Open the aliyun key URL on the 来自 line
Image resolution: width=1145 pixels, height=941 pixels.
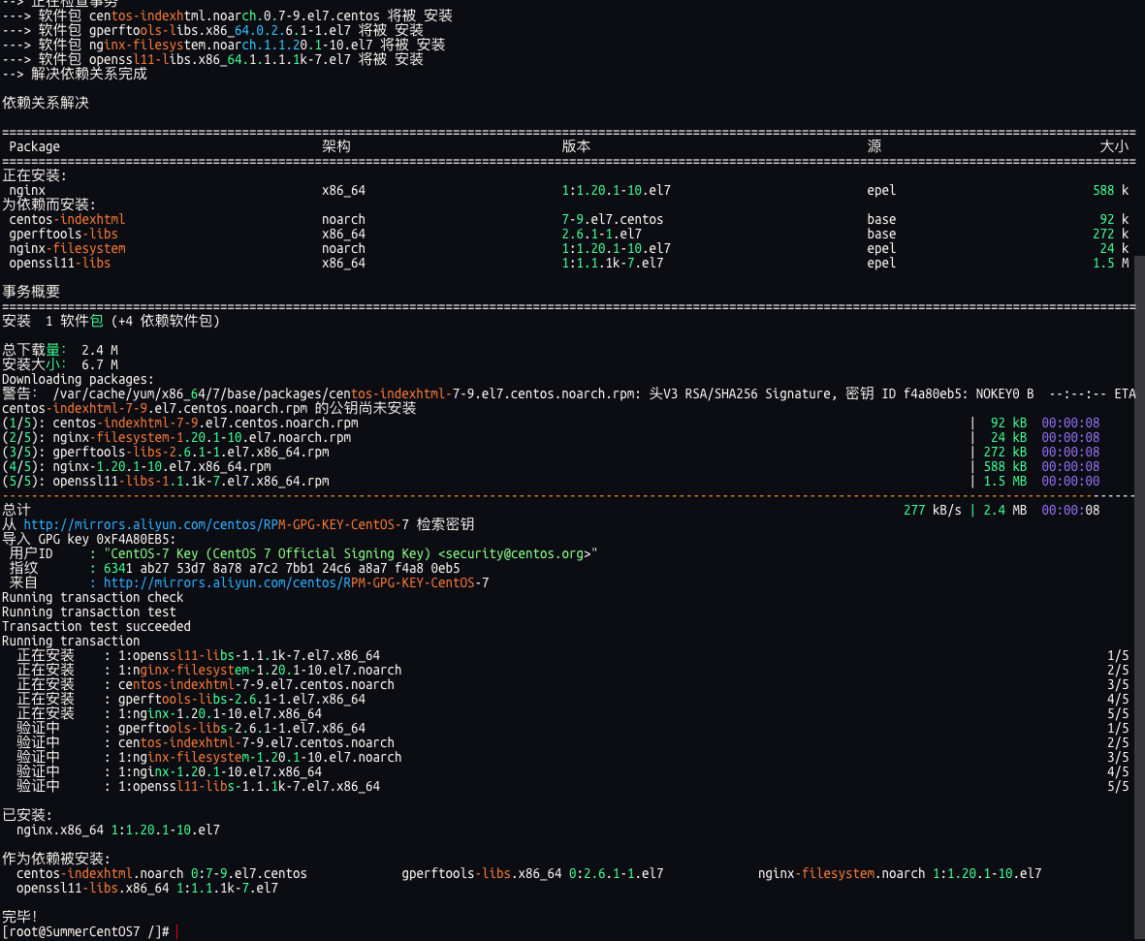pos(297,583)
